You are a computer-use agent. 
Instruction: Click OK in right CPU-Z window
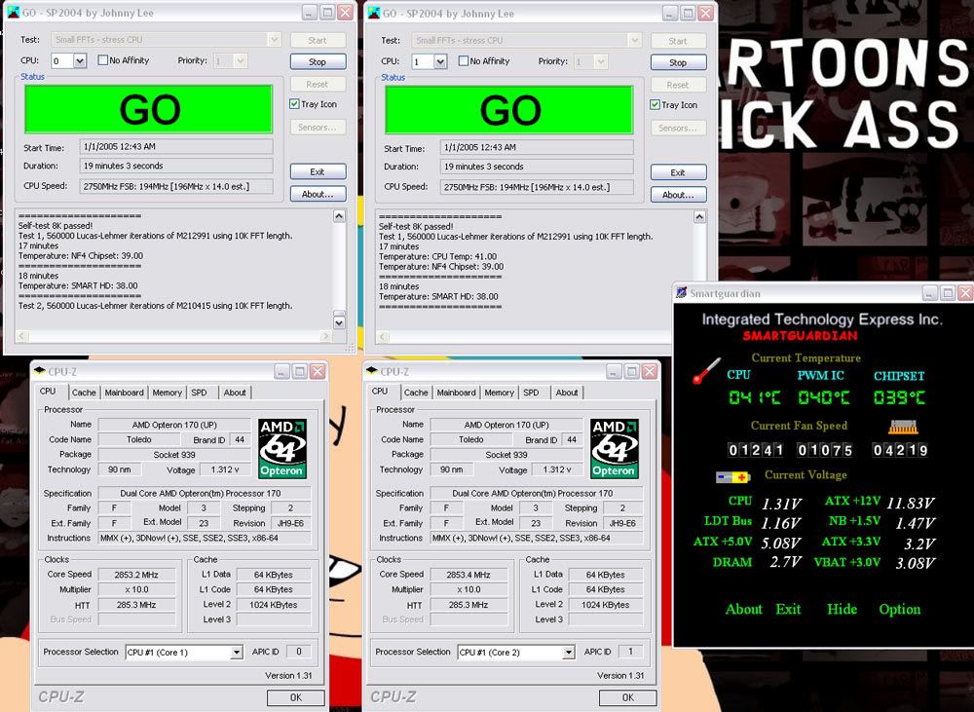[x=628, y=697]
